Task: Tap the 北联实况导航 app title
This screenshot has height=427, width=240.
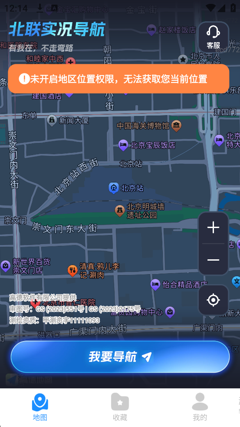Action: (x=57, y=30)
